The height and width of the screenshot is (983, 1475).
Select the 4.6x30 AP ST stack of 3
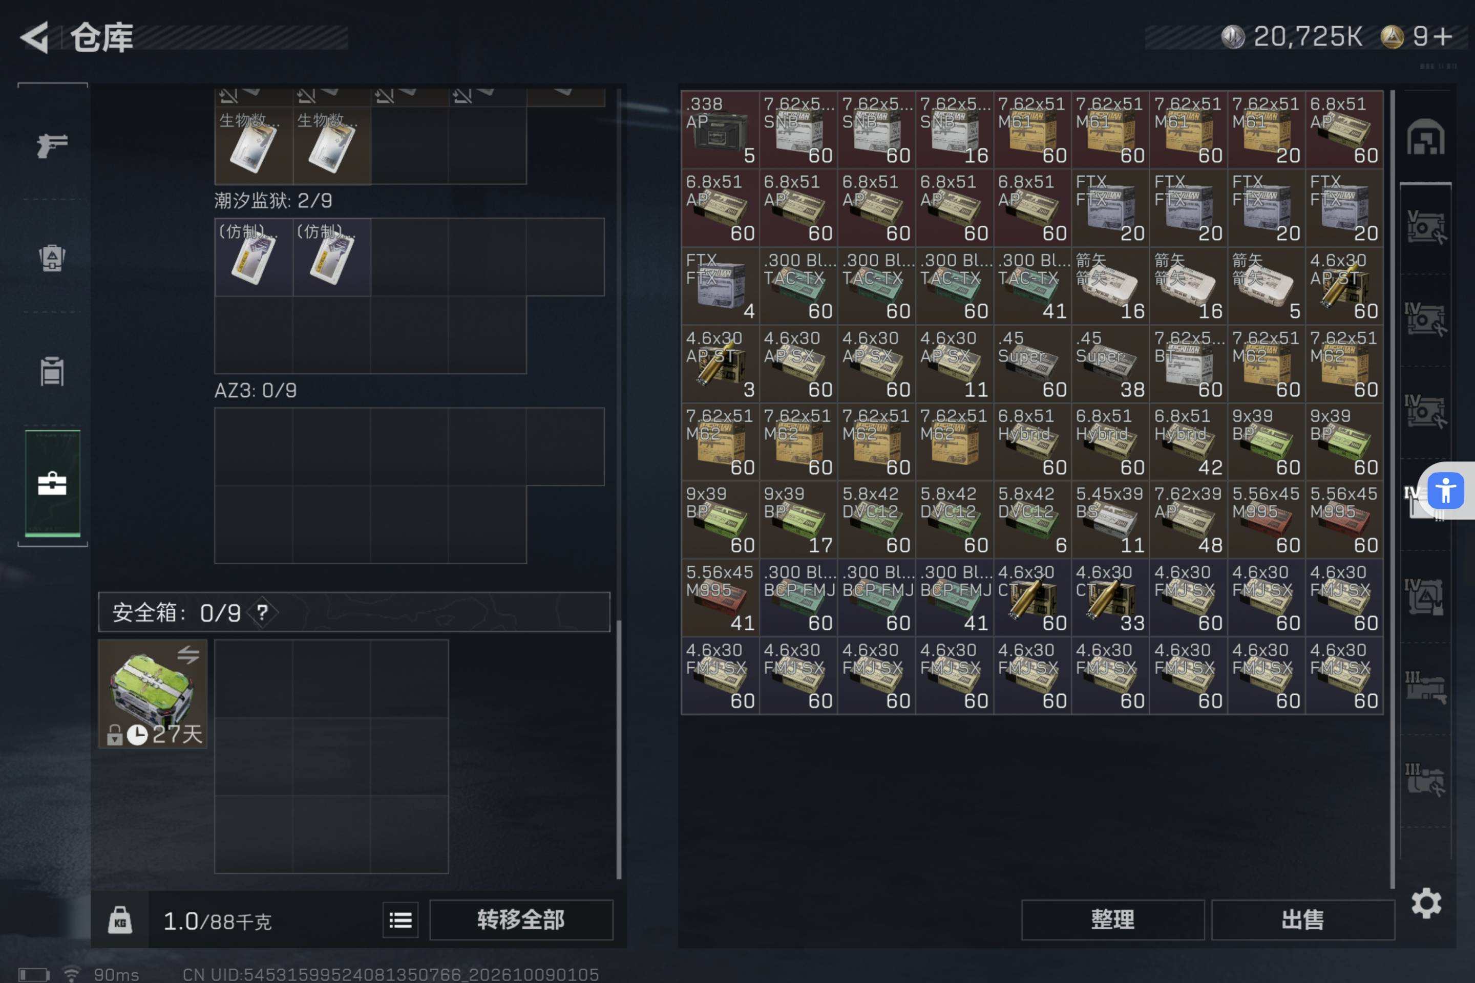720,364
